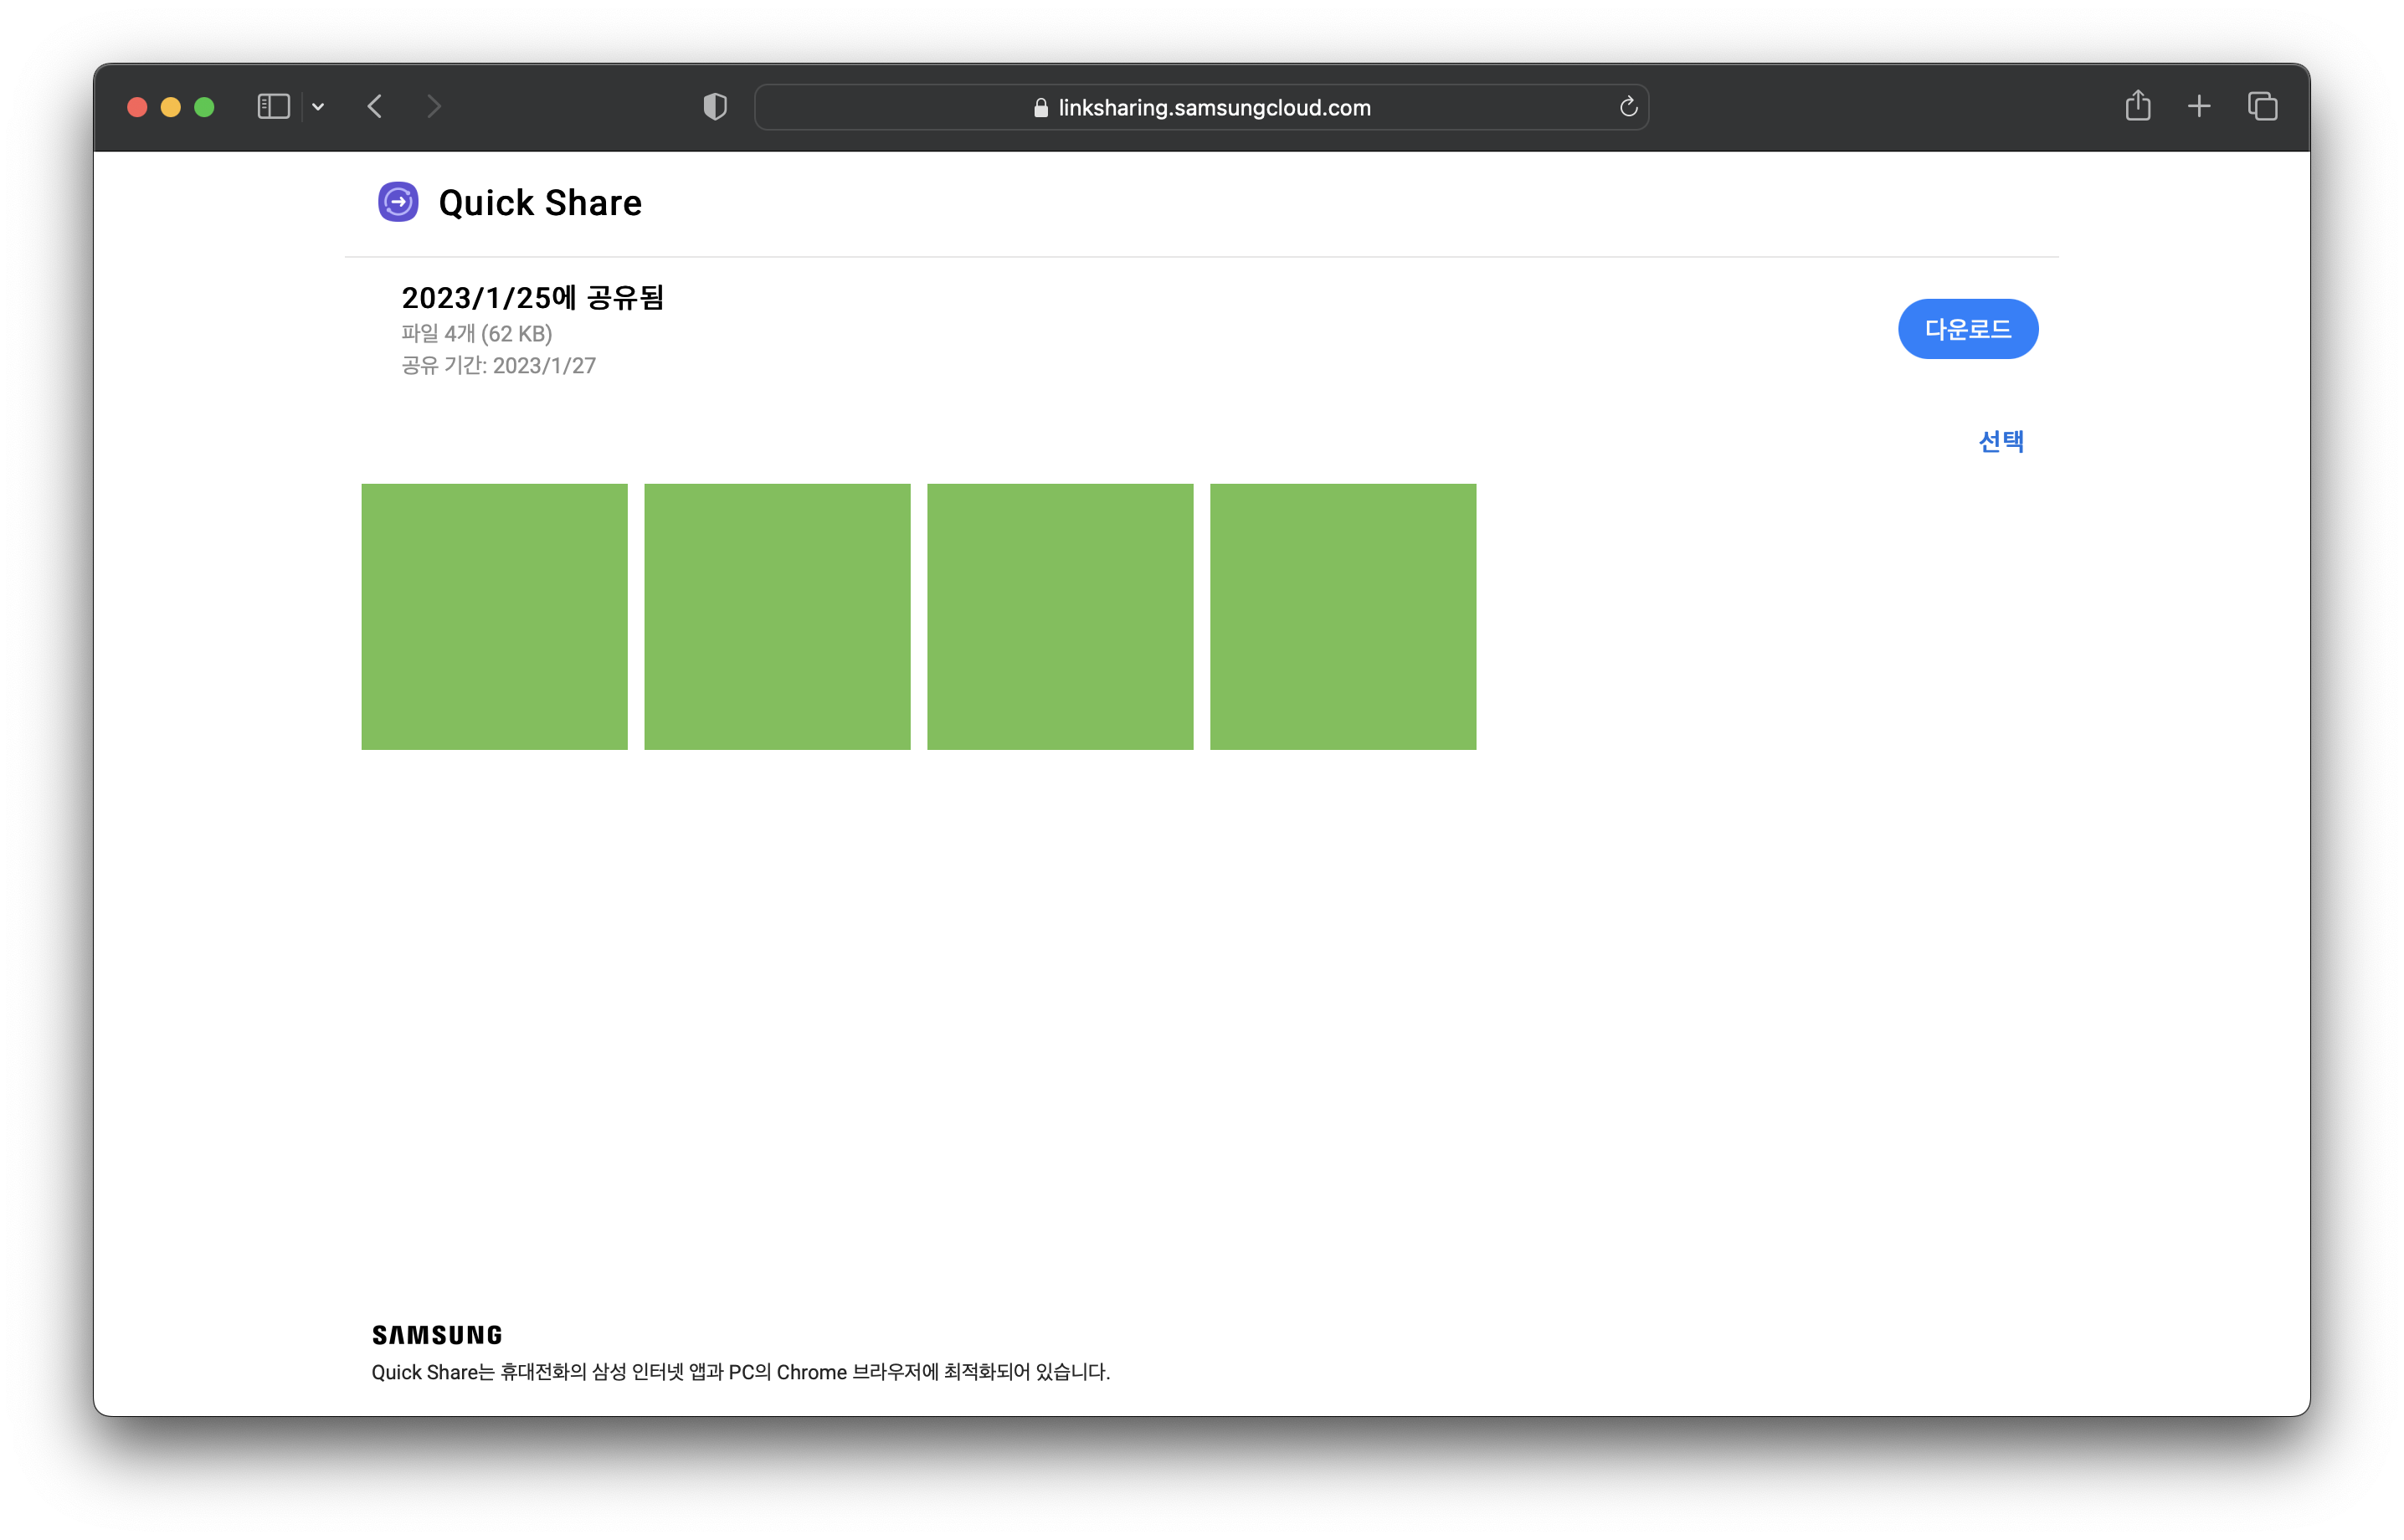Click the 선택 link
Viewport: 2404px width, 1540px height.
pyautogui.click(x=2001, y=441)
